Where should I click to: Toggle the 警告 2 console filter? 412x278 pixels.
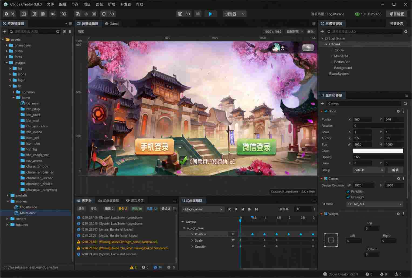tap(123, 209)
